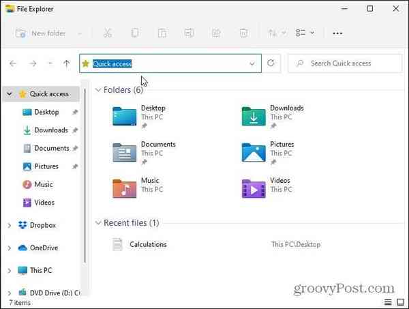Open Pictures in the navigation pane
This screenshot has height=309, width=409.
pos(46,166)
